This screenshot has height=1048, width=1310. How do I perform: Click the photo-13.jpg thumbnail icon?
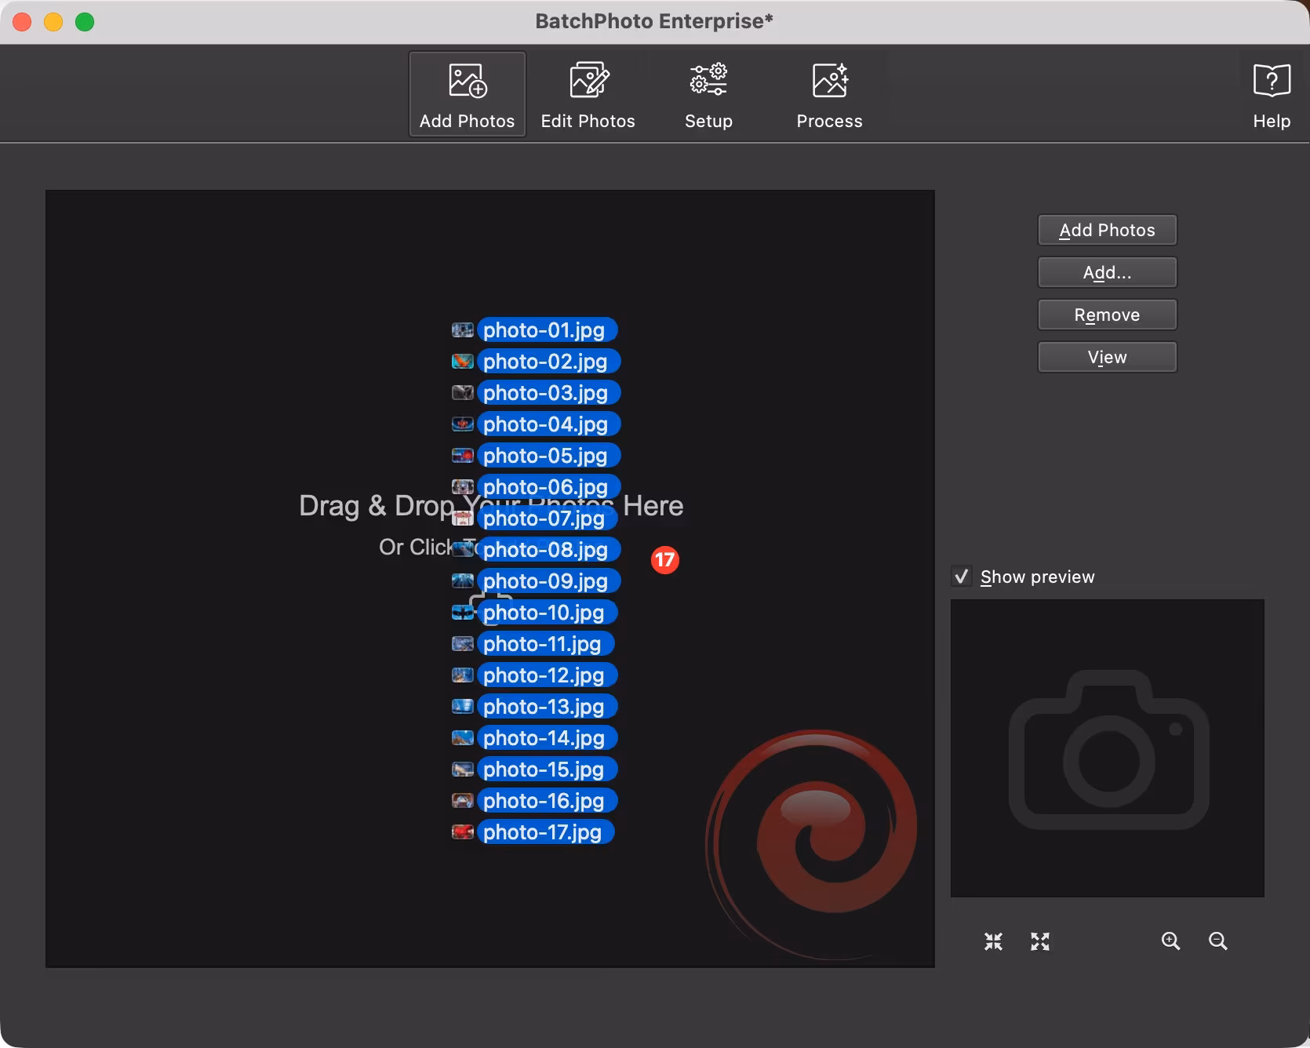pyautogui.click(x=463, y=707)
